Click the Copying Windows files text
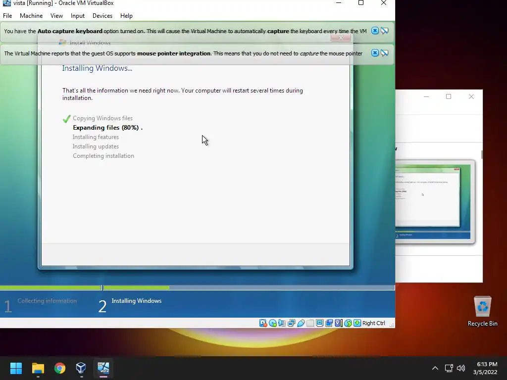Screen dimensions: 507x380 click(102, 118)
